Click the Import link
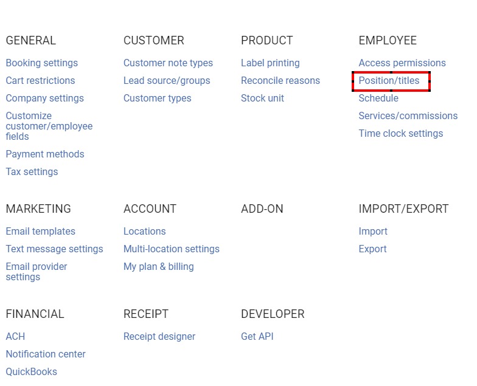The width and height of the screenshot is (477, 386). (373, 232)
